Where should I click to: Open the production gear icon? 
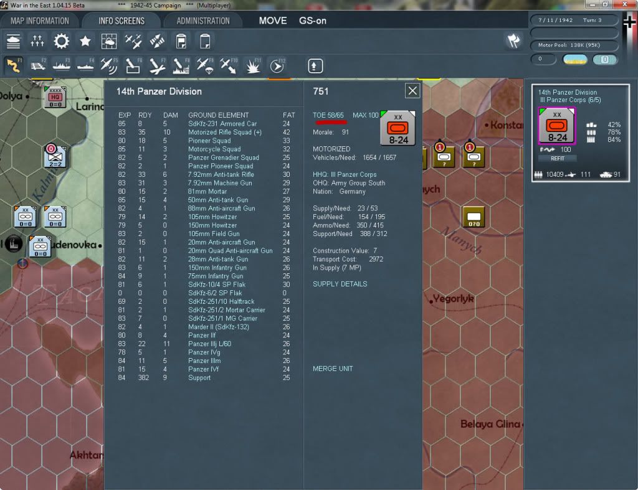pyautogui.click(x=62, y=41)
